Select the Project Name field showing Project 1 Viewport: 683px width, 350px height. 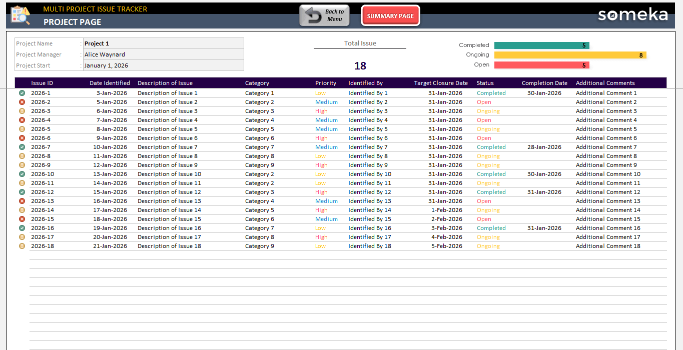(163, 43)
